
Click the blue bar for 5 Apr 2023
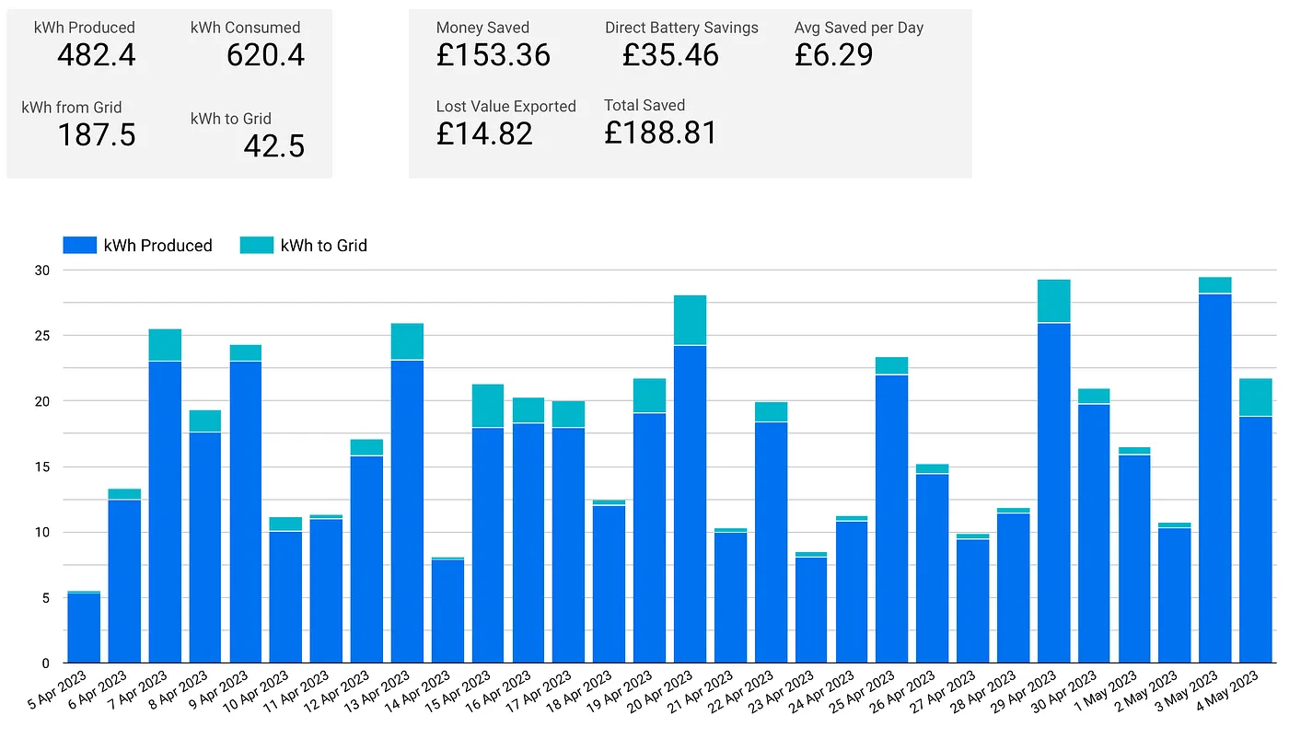[x=84, y=628]
